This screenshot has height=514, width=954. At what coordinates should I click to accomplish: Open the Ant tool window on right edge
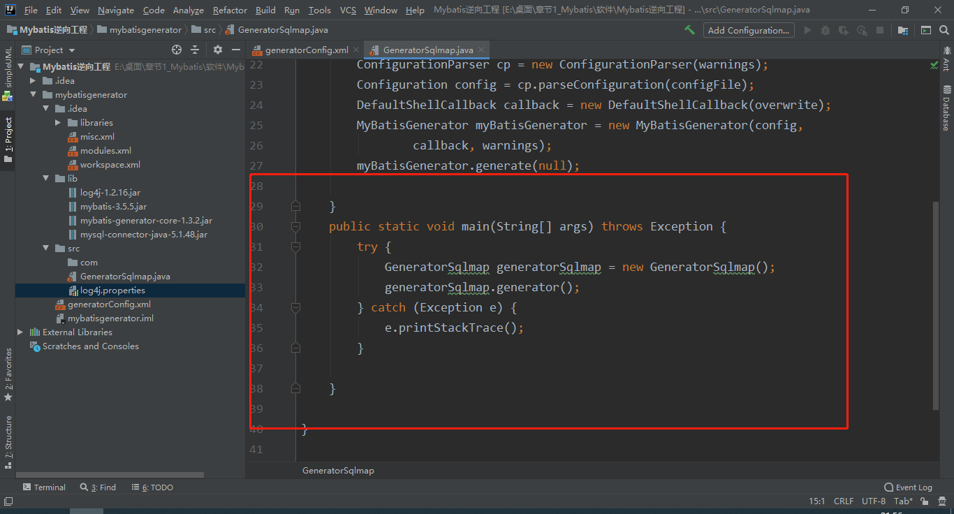[946, 58]
